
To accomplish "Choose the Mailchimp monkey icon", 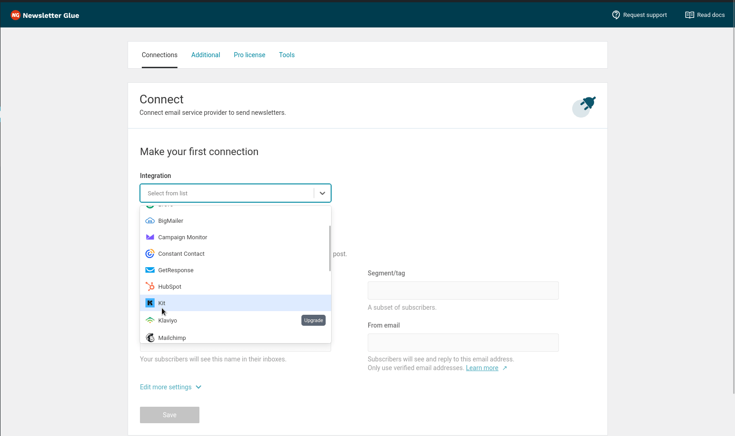I will click(150, 338).
